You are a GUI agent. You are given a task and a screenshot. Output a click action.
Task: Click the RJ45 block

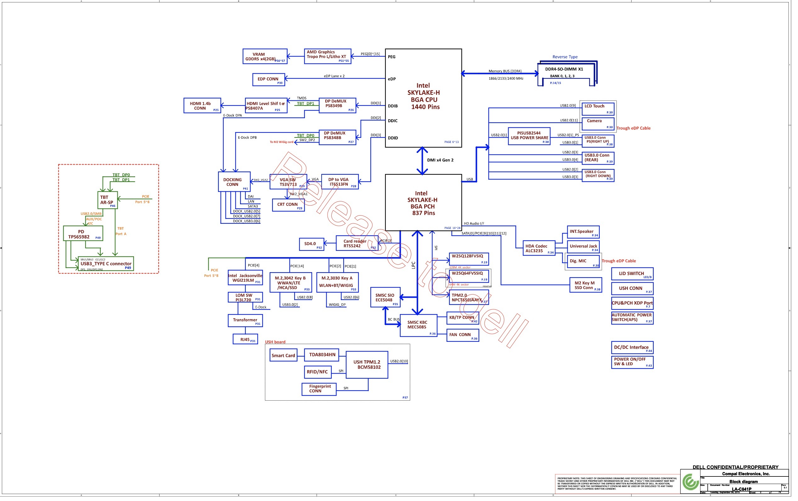[245, 339]
